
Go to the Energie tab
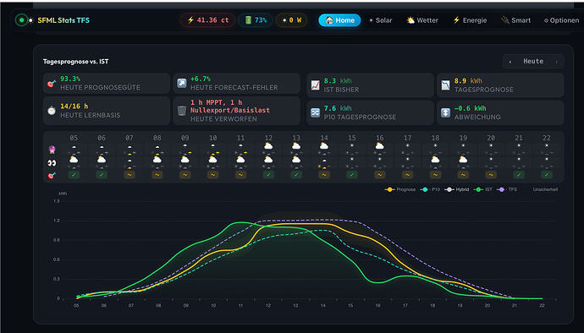[x=470, y=20]
